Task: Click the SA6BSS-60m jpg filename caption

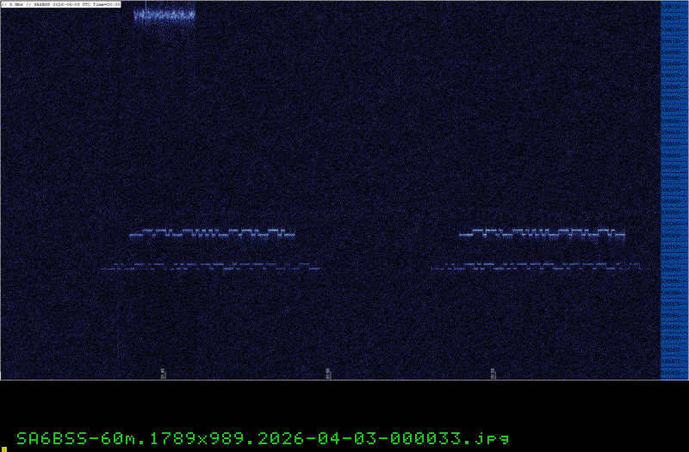Action: tap(263, 438)
